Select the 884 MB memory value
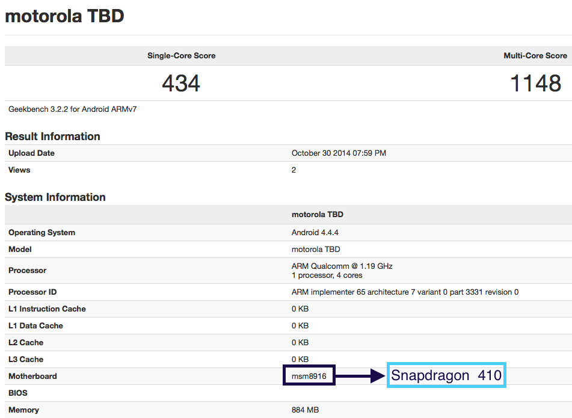572x418 pixels. click(305, 410)
